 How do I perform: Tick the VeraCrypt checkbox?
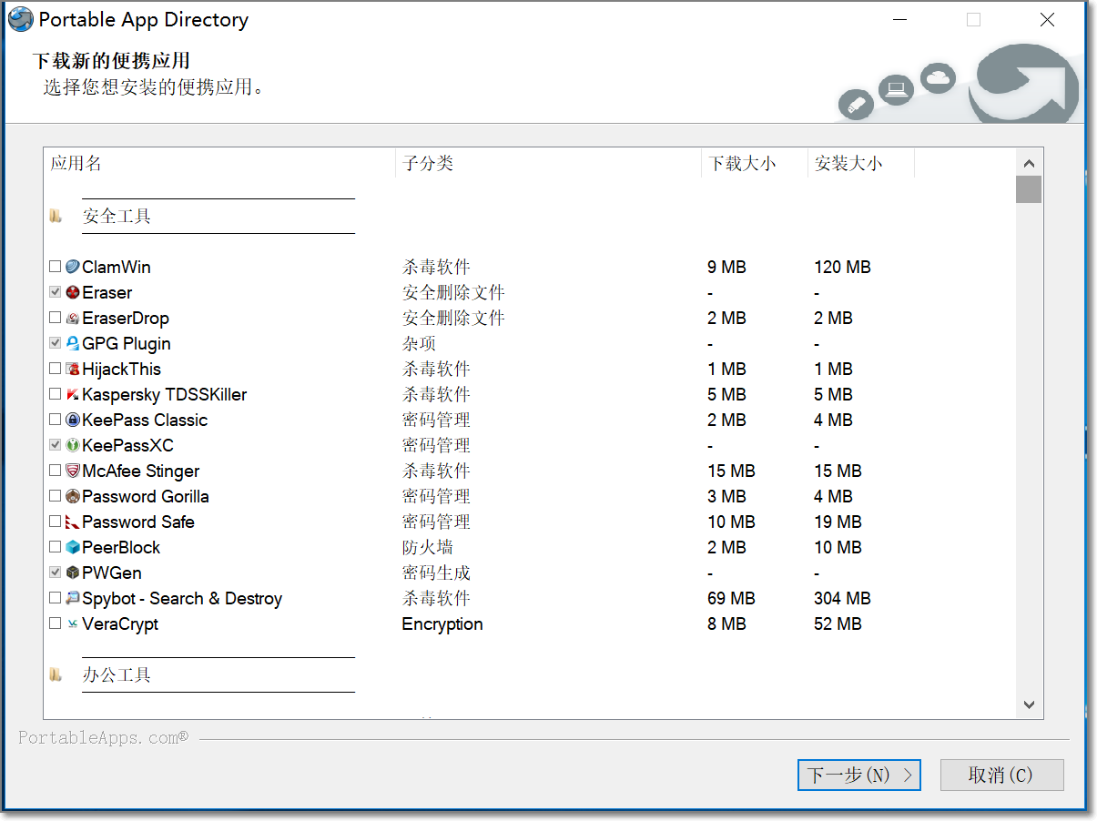point(56,623)
